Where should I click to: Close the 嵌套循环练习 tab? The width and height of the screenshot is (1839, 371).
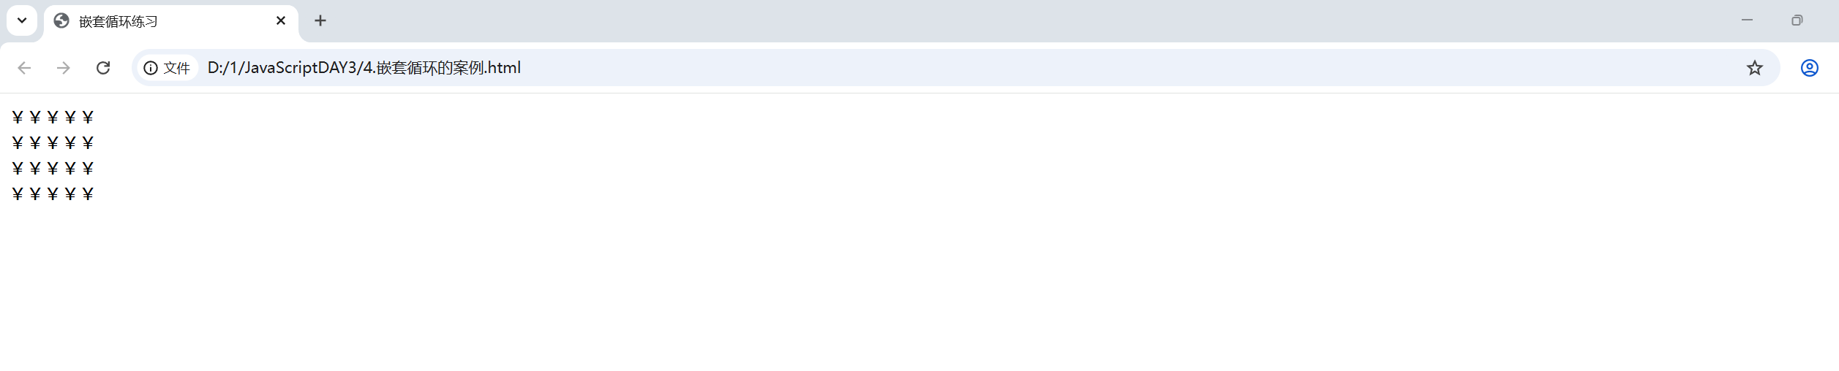(281, 21)
